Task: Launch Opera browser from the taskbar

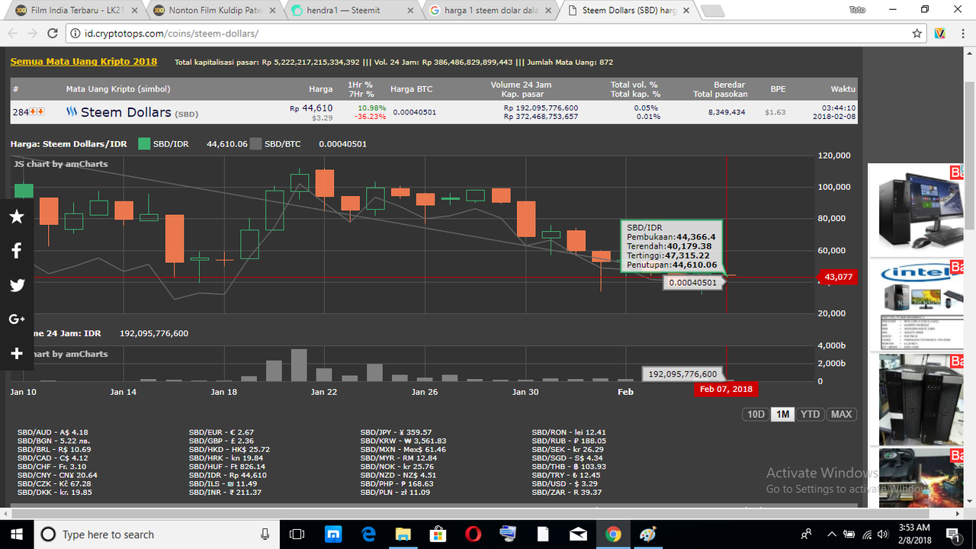Action: [x=472, y=535]
